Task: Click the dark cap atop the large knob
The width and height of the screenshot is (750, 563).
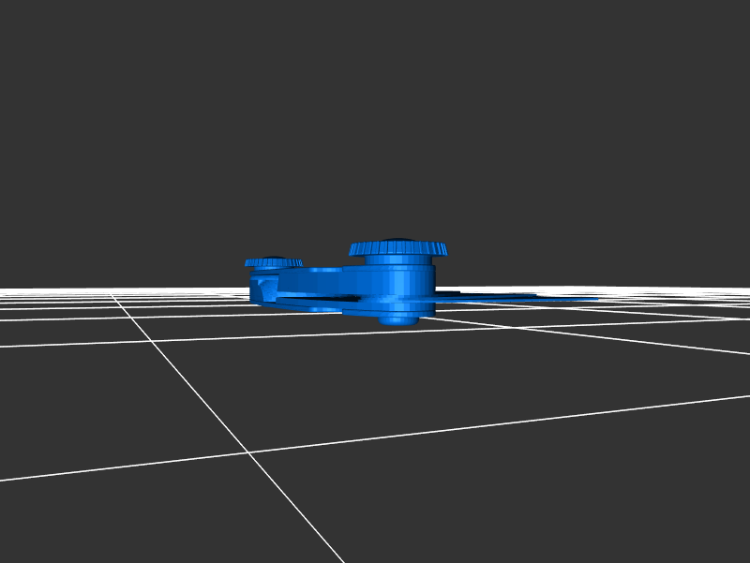Action: point(398,239)
